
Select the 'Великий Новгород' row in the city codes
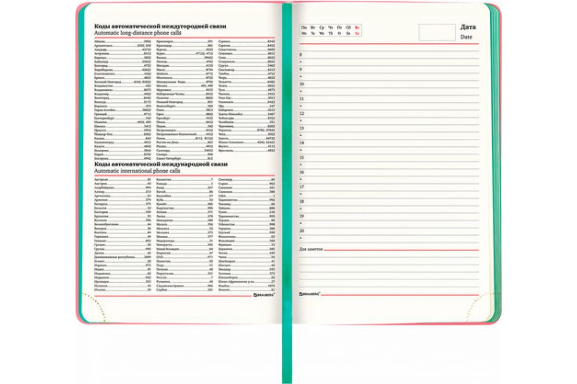pos(123,82)
